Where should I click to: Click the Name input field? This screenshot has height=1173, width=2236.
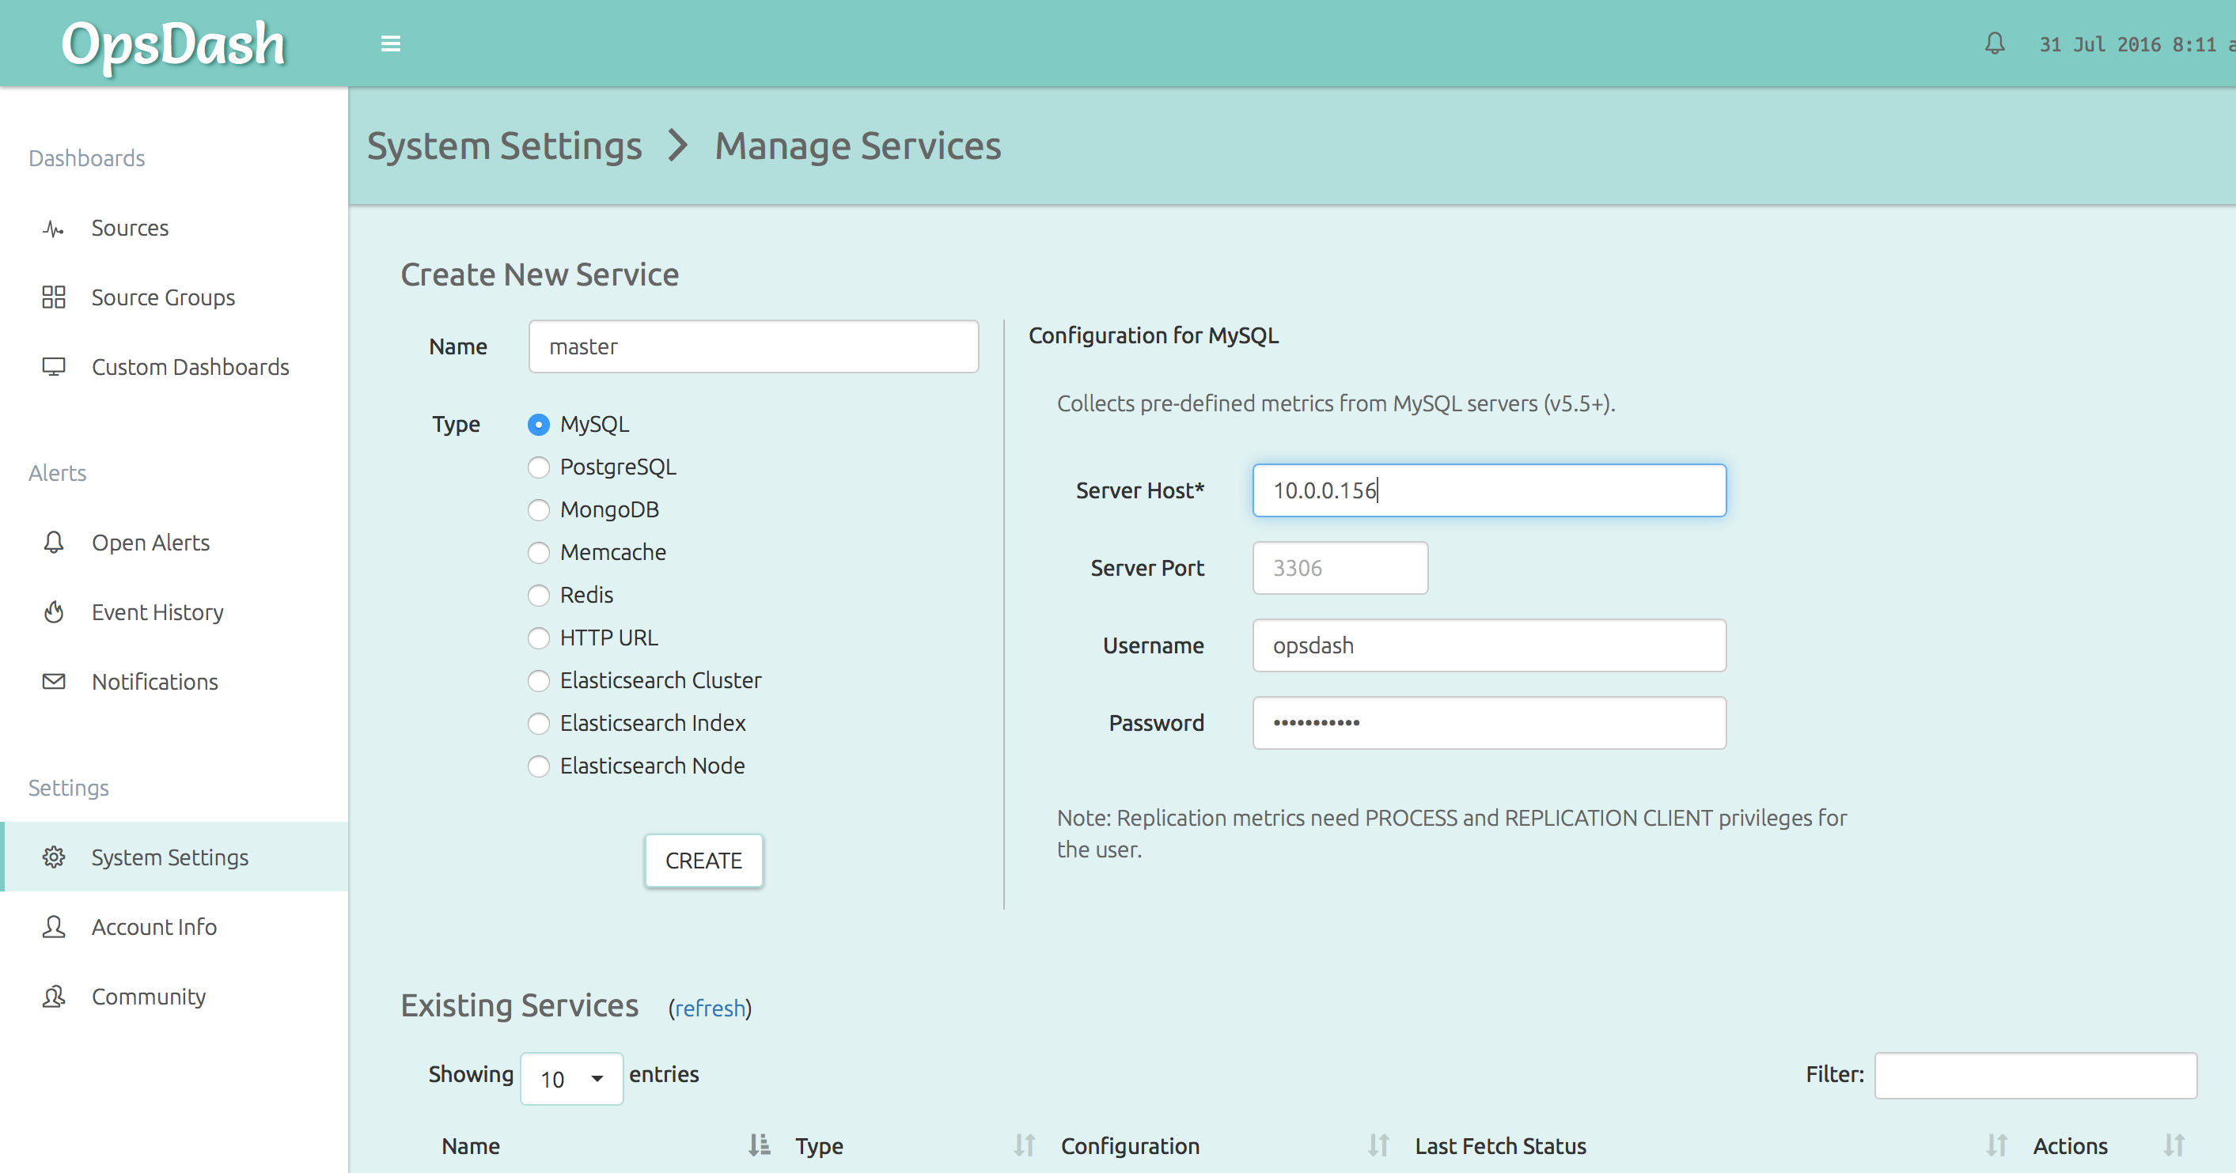pyautogui.click(x=753, y=346)
